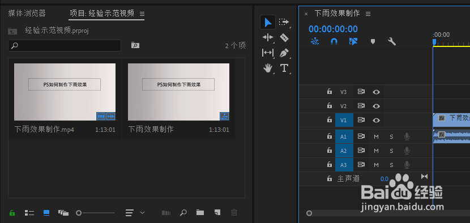Target the A2 track header

[x=344, y=151]
